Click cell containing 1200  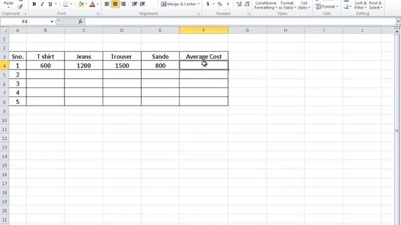click(x=83, y=66)
